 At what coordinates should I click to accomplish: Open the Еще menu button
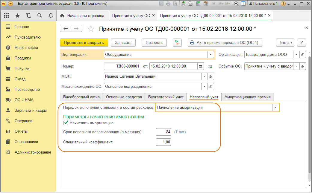[285, 42]
